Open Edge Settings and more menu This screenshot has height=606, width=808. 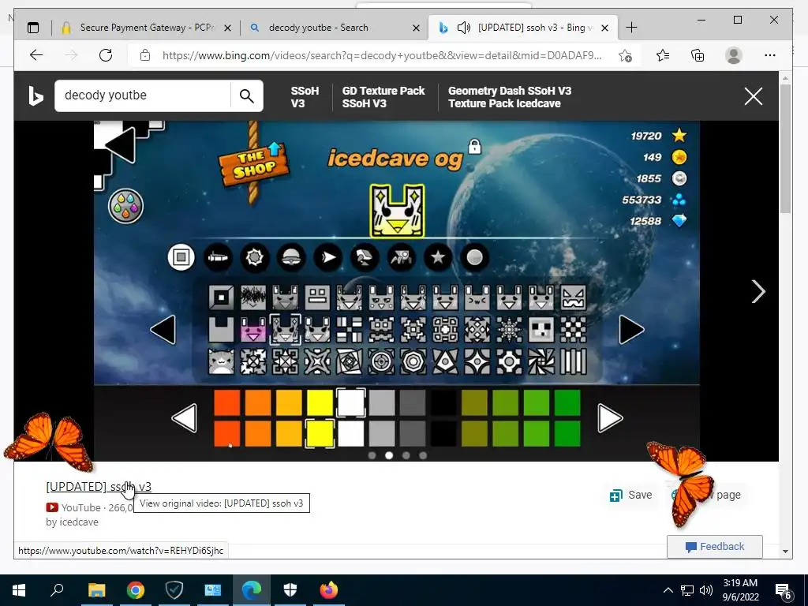point(770,55)
